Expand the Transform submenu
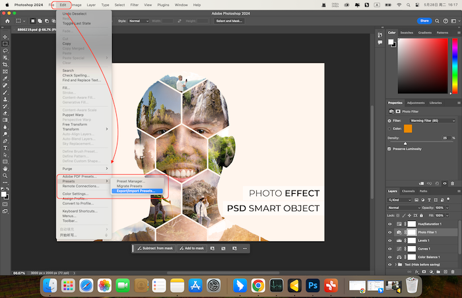The width and height of the screenshot is (462, 298). 84,129
